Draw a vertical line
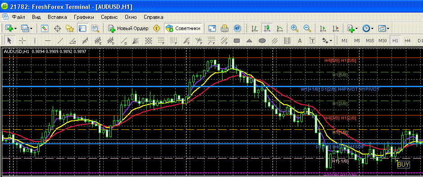Viewport: 423px width, 177px height. [35, 40]
